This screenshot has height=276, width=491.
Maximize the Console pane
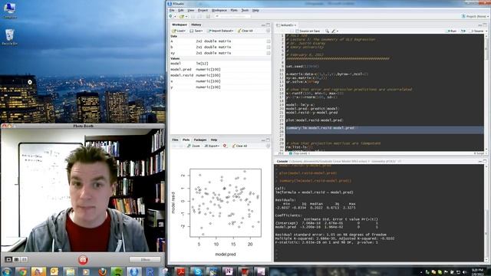485,161
